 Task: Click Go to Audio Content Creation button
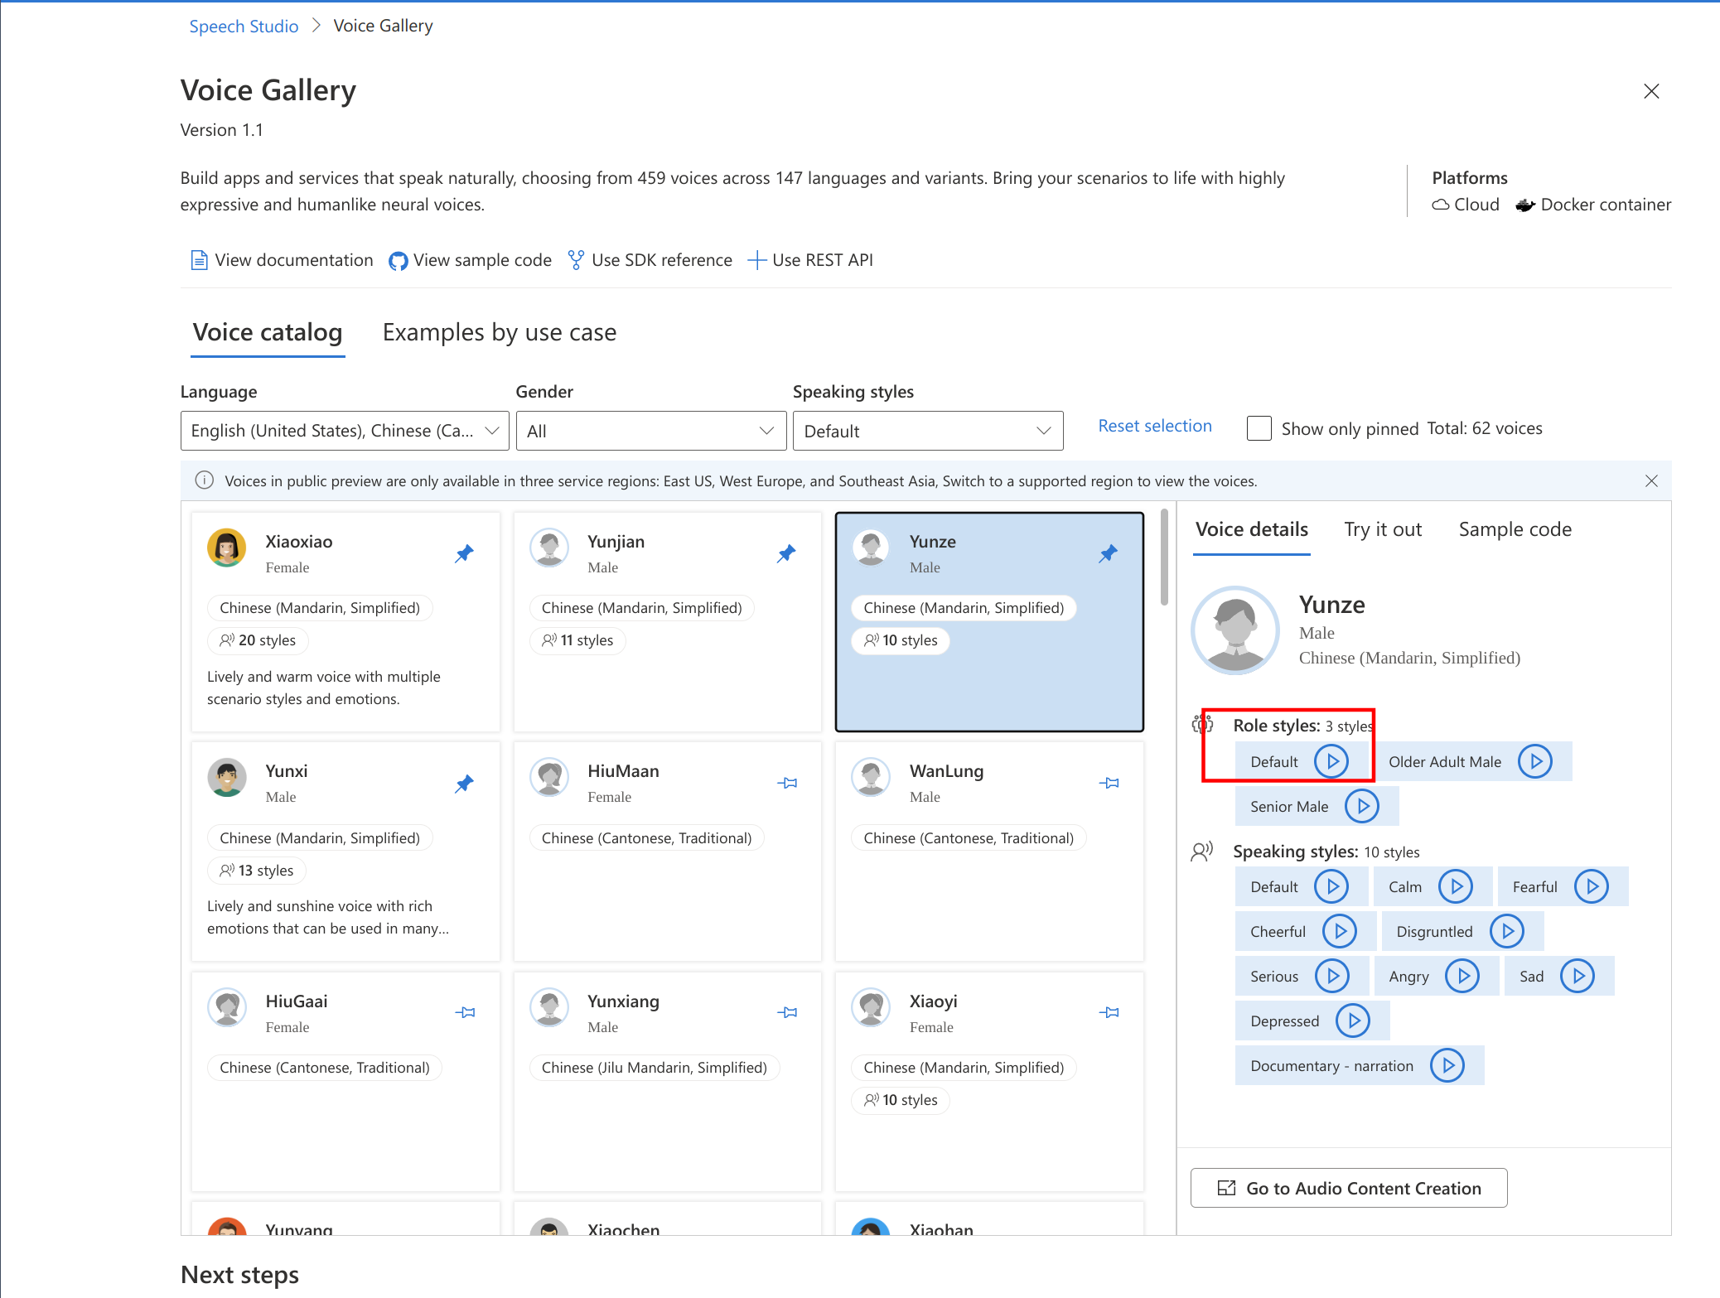(x=1348, y=1188)
